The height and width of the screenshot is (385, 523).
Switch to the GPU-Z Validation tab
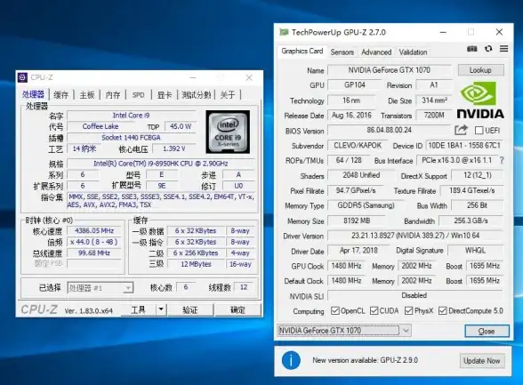tap(413, 52)
